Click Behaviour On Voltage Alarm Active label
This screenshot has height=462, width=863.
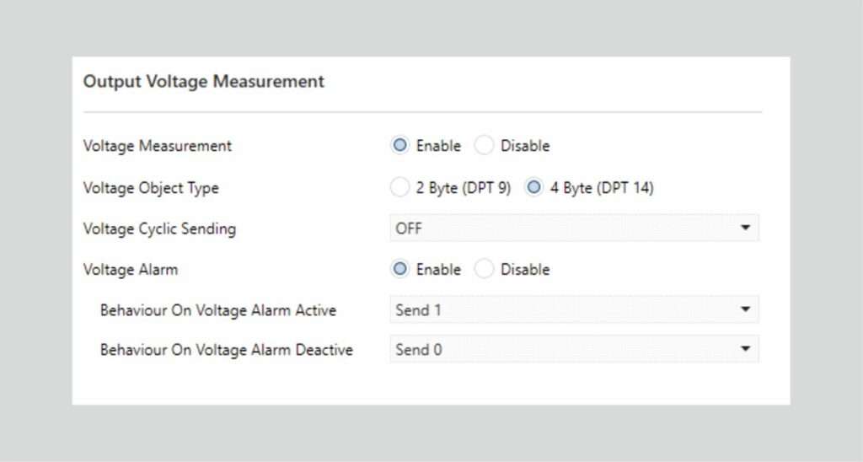point(218,310)
